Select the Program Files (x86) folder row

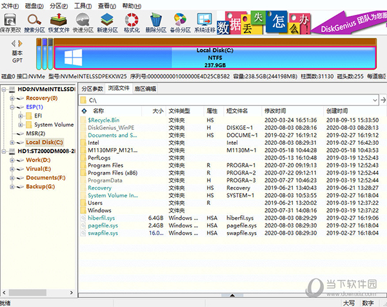110,173
